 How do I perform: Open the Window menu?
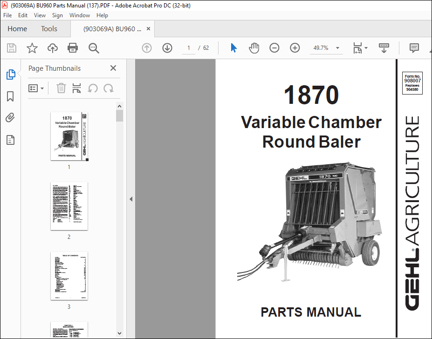[80, 15]
